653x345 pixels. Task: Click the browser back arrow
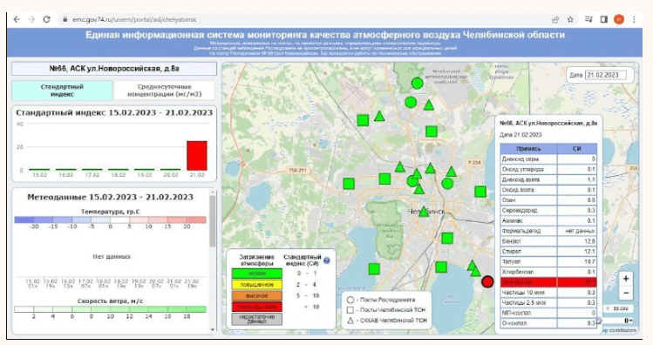pyautogui.click(x=17, y=19)
